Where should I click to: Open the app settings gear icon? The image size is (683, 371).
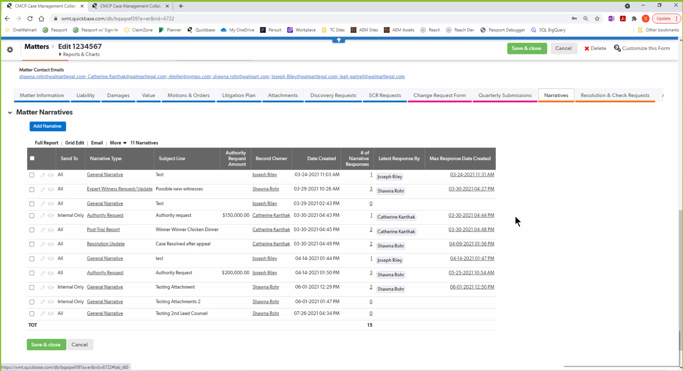coord(10,50)
